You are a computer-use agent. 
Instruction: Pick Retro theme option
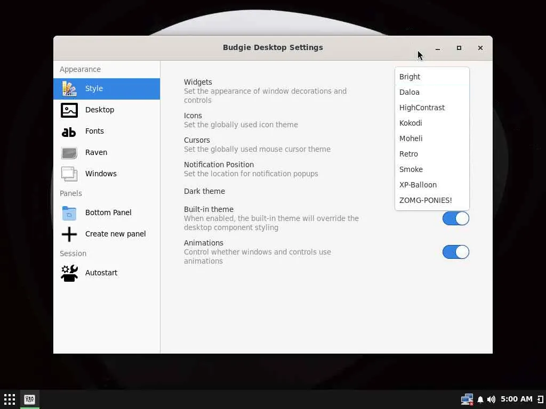[432, 154]
